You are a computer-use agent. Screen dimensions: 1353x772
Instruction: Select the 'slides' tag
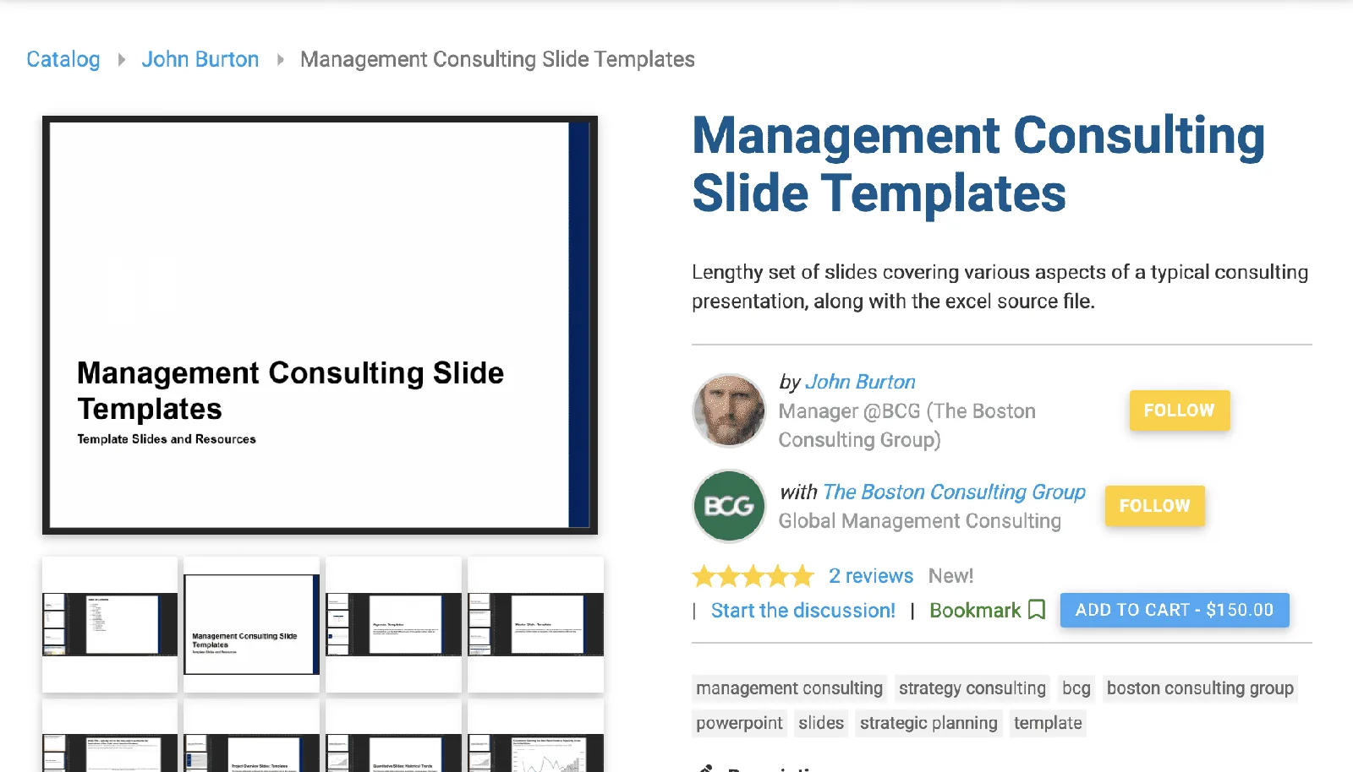coord(821,723)
